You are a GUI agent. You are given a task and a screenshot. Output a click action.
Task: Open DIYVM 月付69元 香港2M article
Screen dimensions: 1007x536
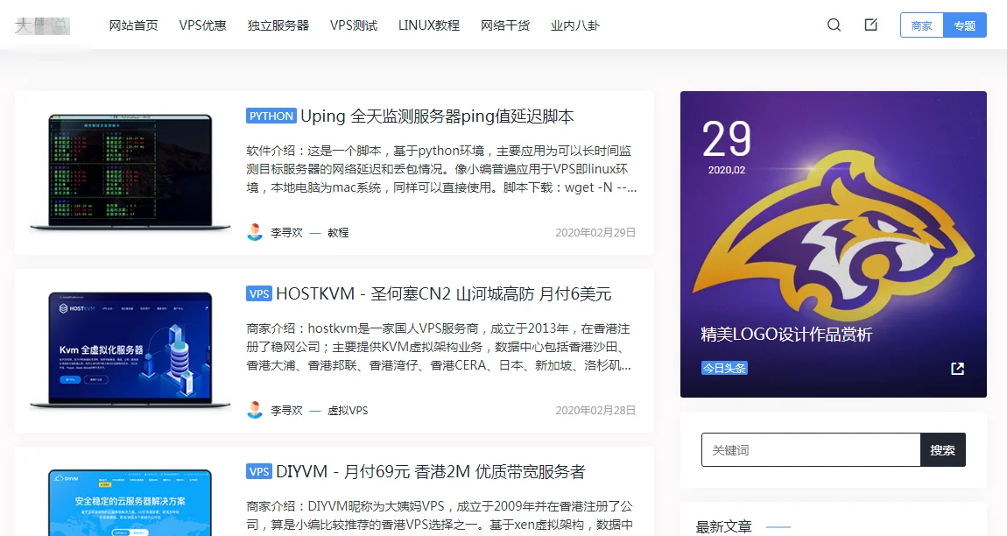click(x=431, y=472)
